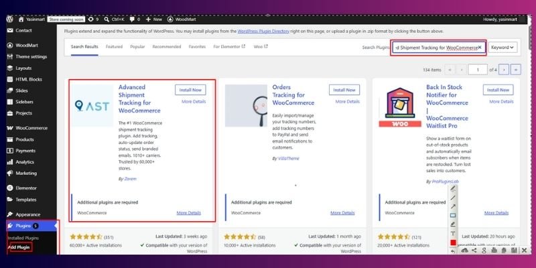536x268 pixels.
Task: Visit site via Yasinmart home icon
Action: click(x=21, y=19)
